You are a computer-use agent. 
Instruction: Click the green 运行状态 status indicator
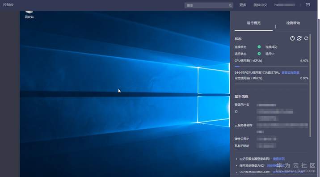click(x=259, y=54)
